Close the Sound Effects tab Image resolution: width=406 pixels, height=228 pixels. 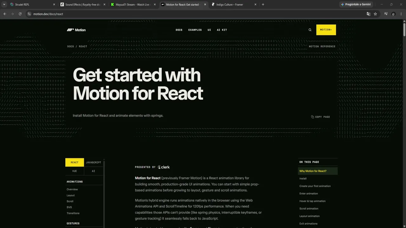[104, 4]
